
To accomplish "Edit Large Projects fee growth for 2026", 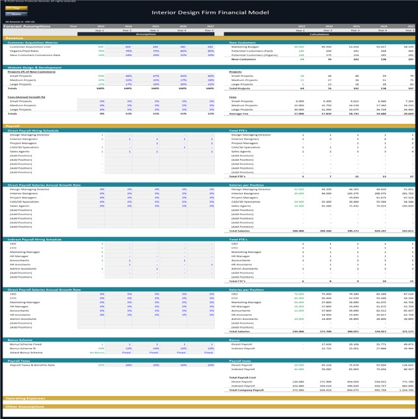I will [x=173, y=109].
